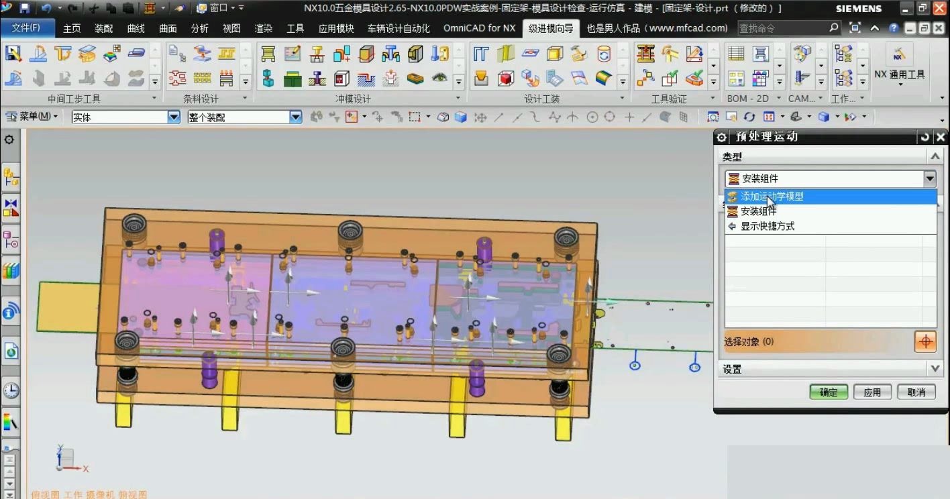Open the 文件(F) menu
Screen dimensions: 950x499
[26, 28]
